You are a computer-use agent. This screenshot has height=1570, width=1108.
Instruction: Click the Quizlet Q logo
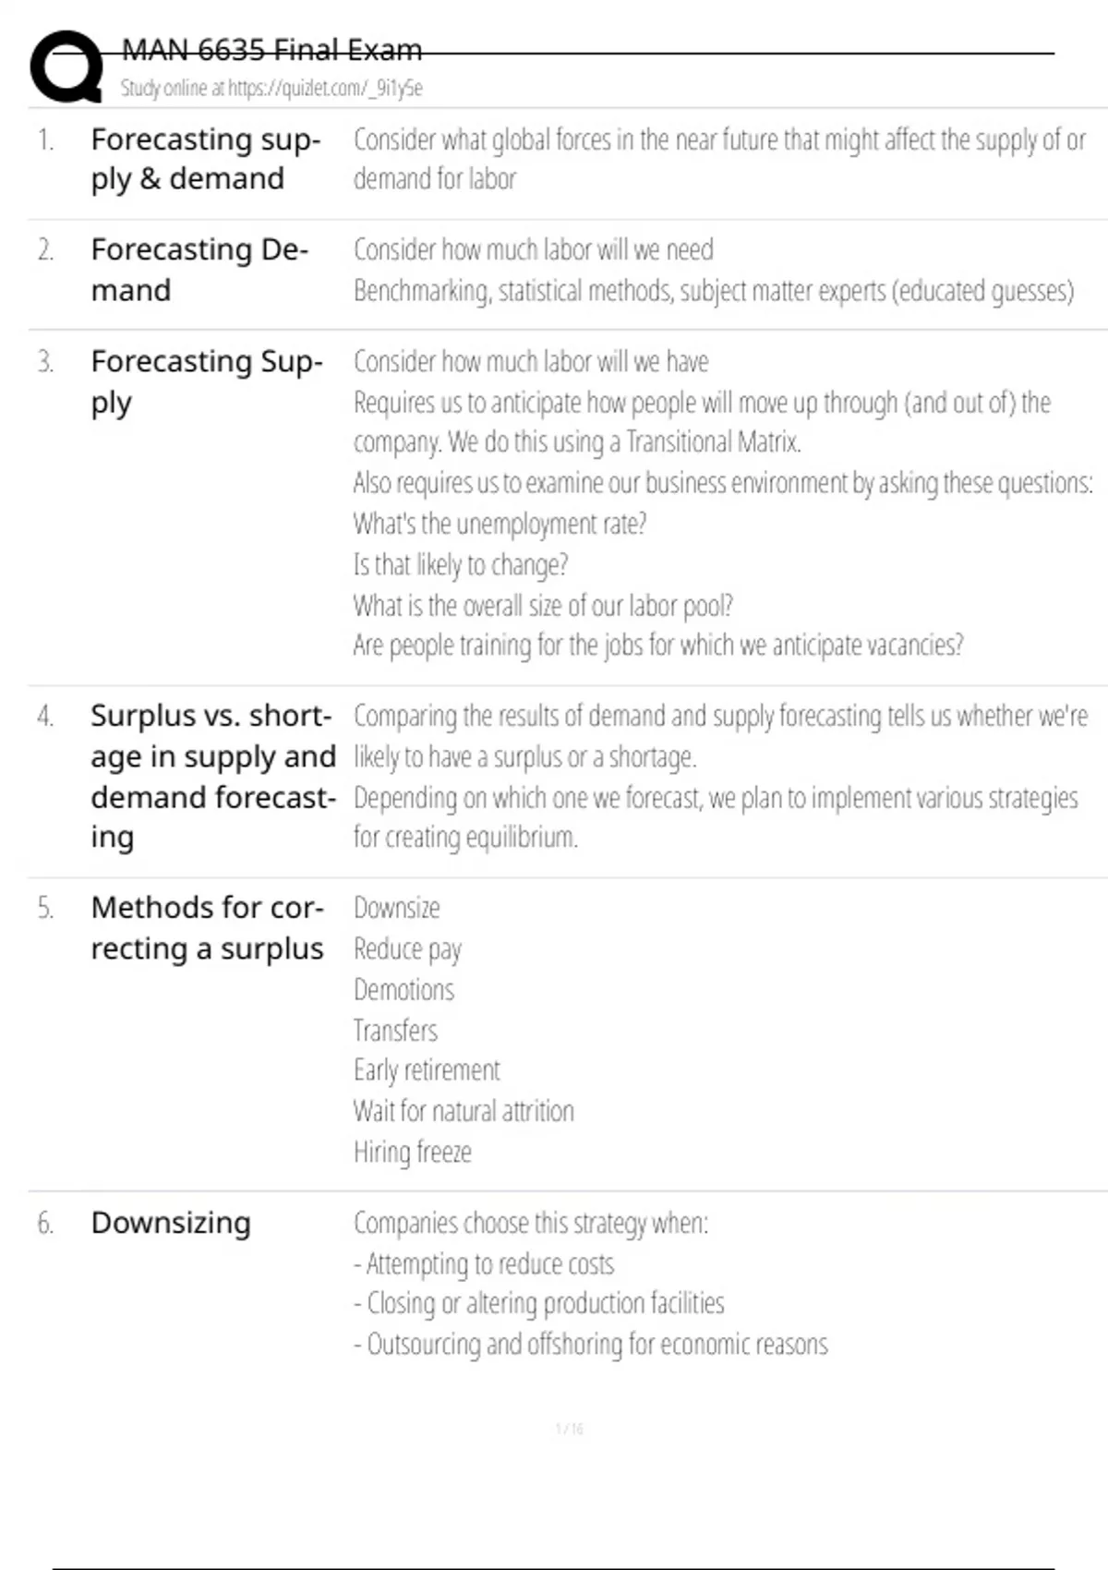[x=66, y=66]
